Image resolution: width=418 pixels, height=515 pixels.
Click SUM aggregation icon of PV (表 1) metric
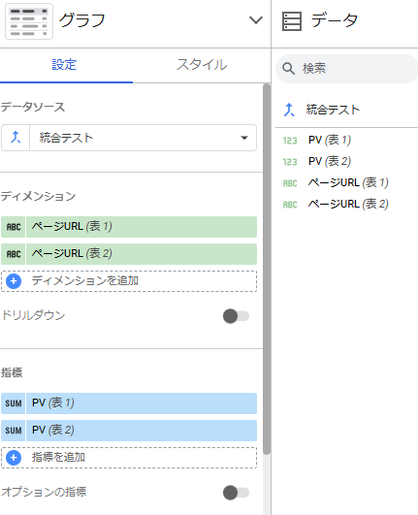tap(14, 403)
